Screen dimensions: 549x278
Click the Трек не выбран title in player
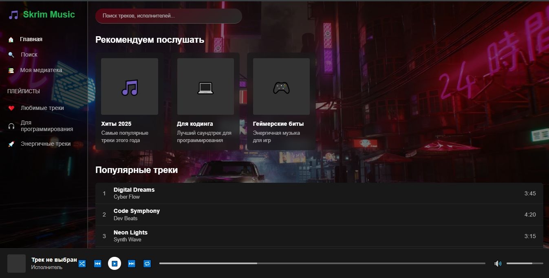click(x=54, y=260)
